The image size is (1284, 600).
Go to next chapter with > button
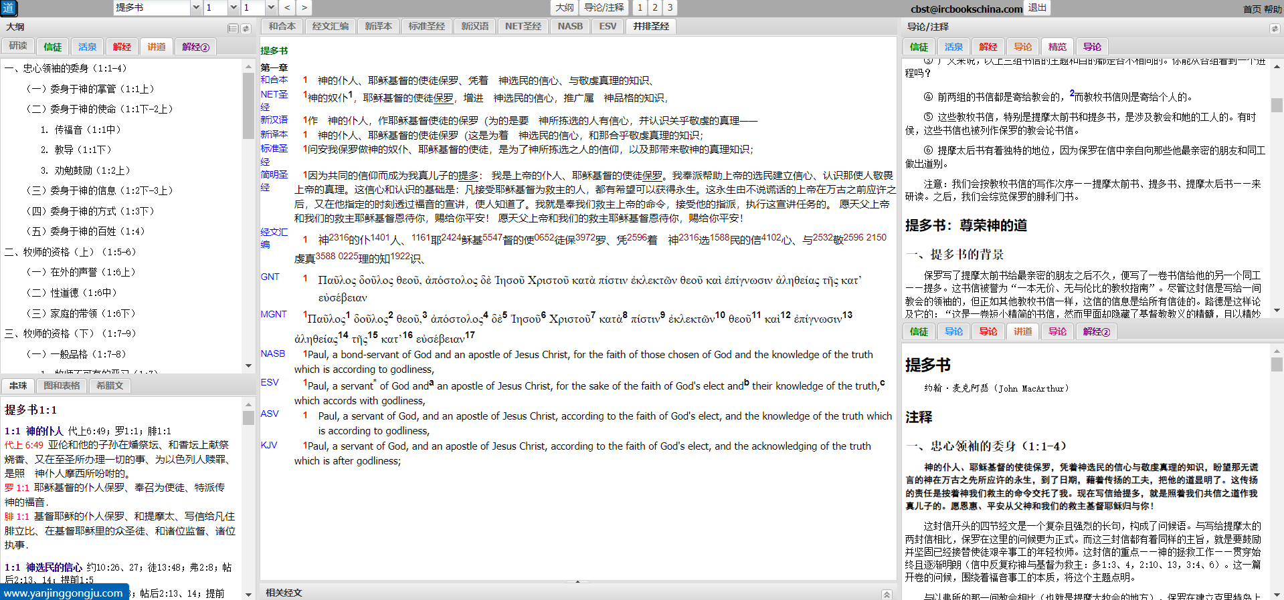click(x=304, y=7)
